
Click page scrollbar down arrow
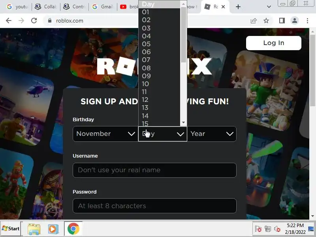coord(312,216)
